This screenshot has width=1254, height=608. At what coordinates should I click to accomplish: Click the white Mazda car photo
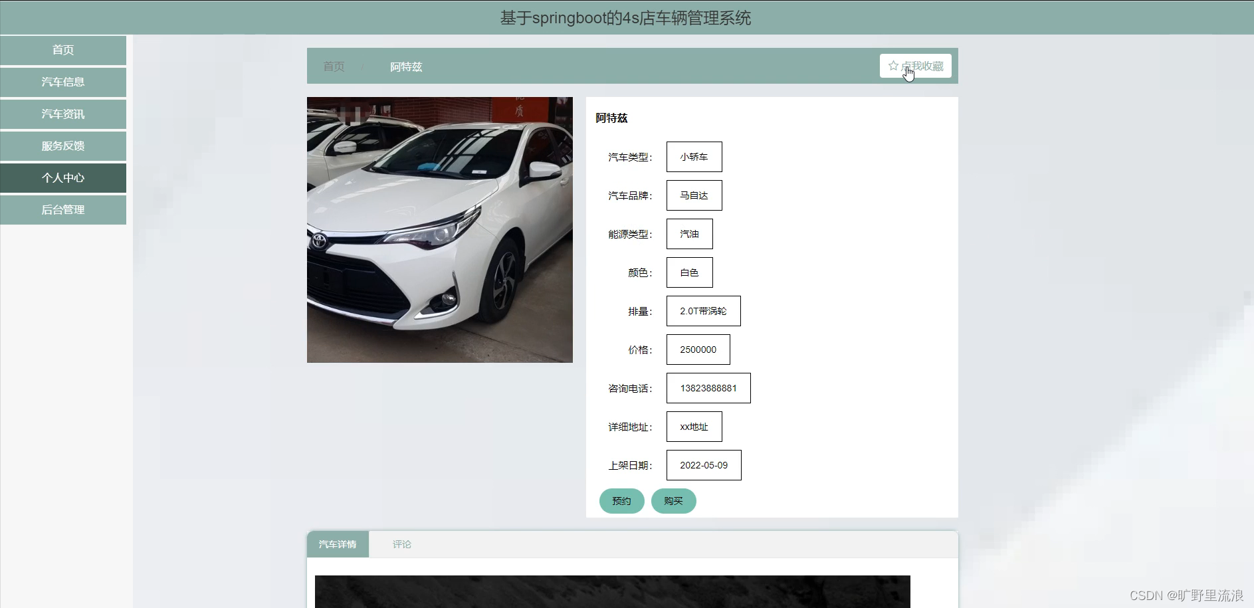tap(439, 229)
